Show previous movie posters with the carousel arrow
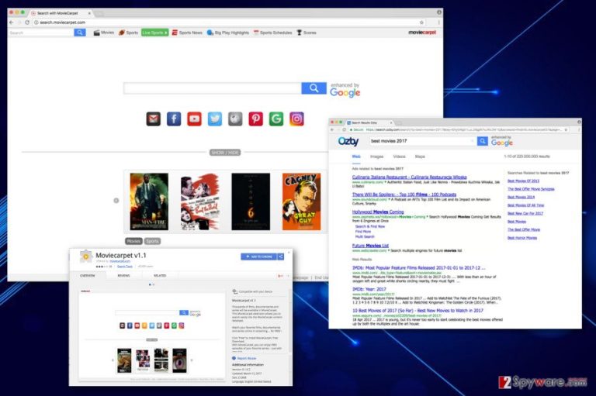 pyautogui.click(x=116, y=201)
